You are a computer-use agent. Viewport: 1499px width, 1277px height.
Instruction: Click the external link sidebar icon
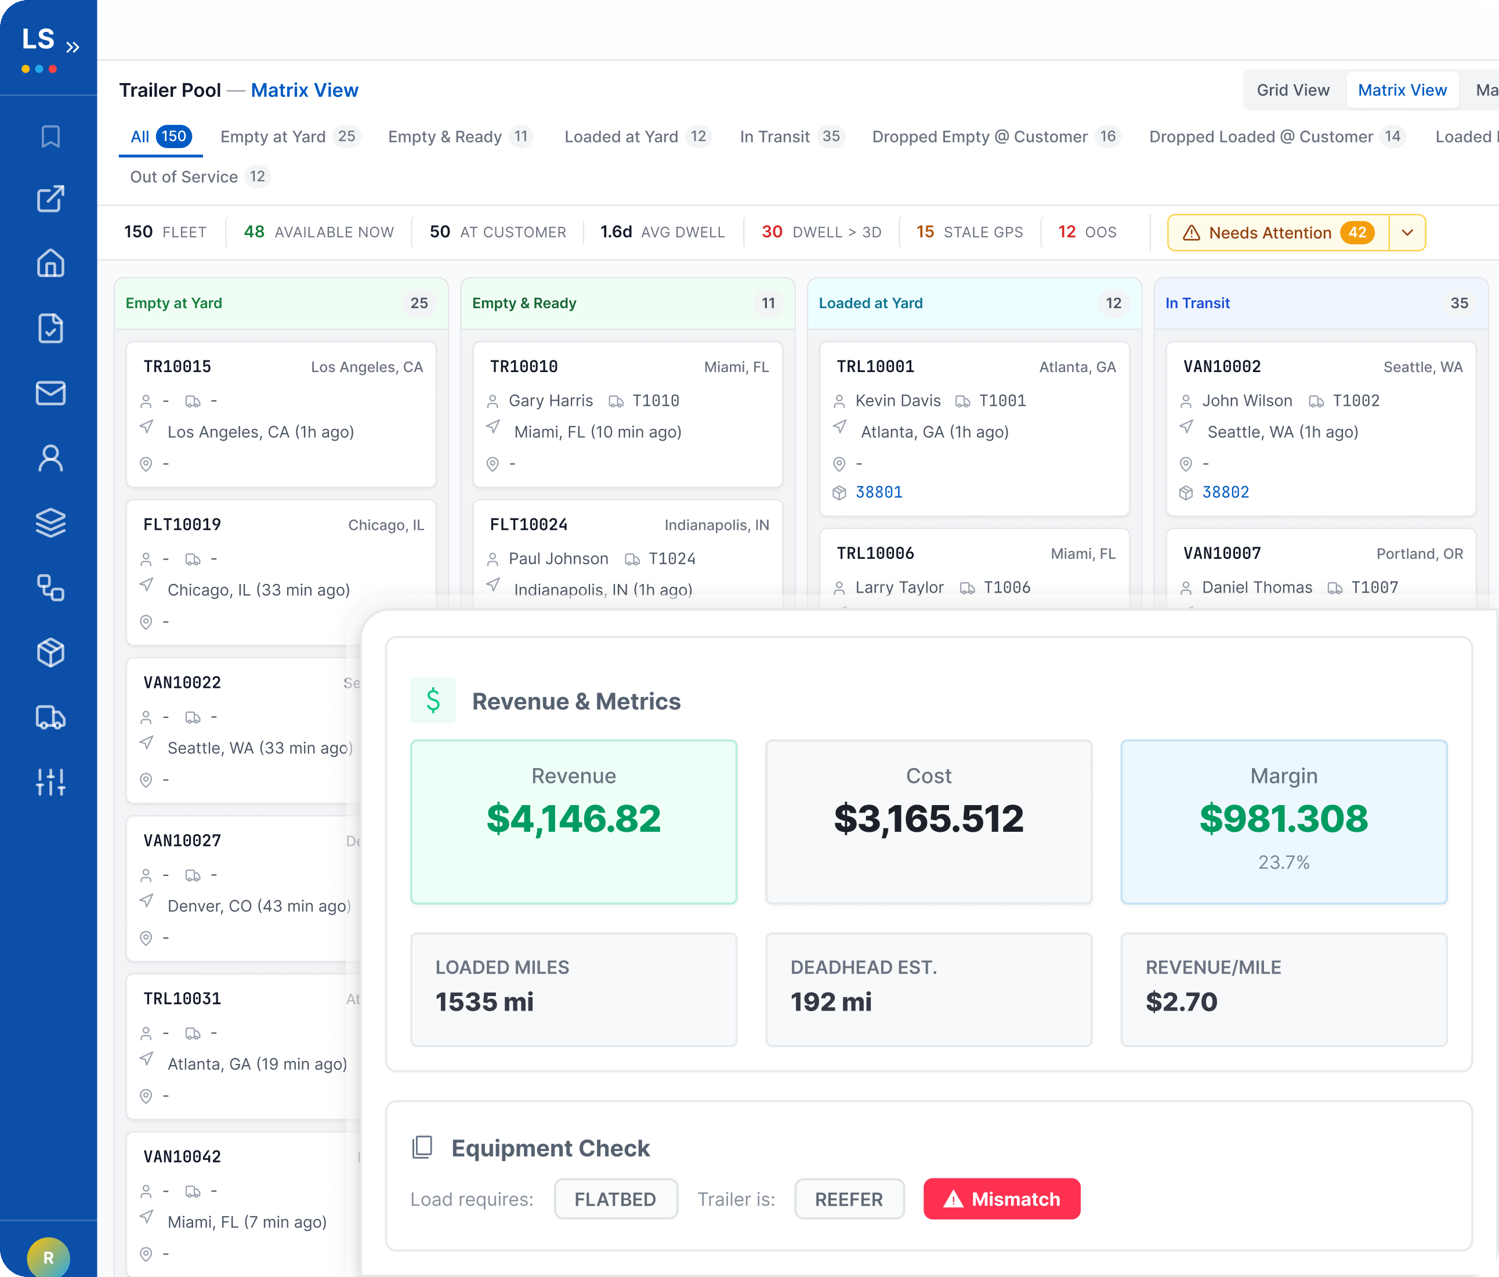pyautogui.click(x=50, y=199)
